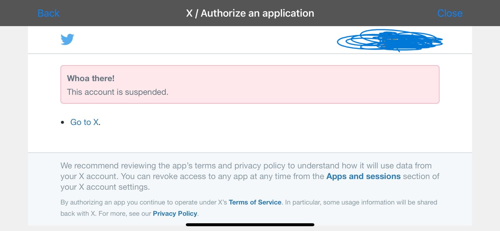Open the Apps and sessions link
Screen dimensions: 500x231
[x=363, y=176]
